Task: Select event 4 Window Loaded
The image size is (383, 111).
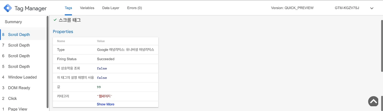Action: click(23, 77)
